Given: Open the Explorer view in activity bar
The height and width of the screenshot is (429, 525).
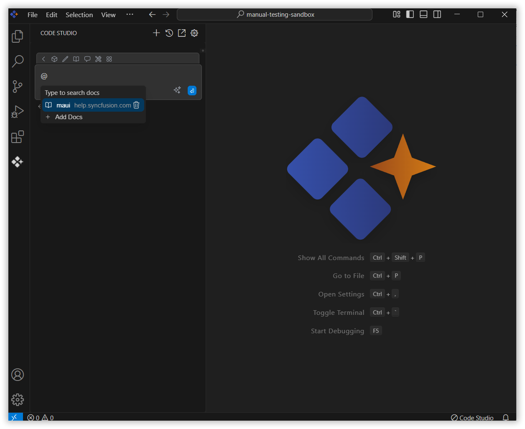Looking at the screenshot, I should tap(18, 36).
